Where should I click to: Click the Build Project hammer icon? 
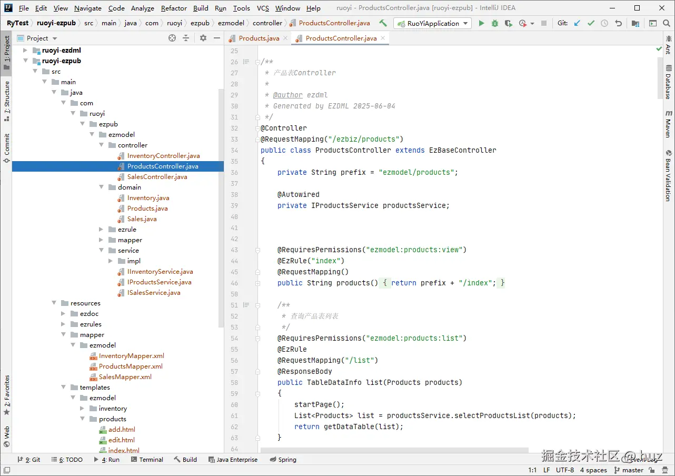(383, 23)
